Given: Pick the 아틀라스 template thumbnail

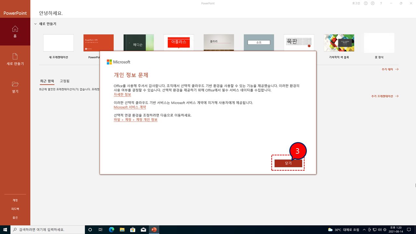Looking at the screenshot, I should tap(179, 43).
